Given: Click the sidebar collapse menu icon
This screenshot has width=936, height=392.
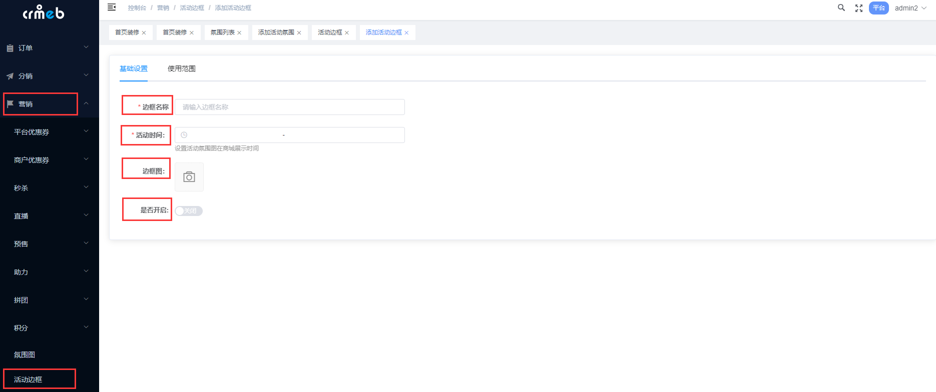Looking at the screenshot, I should click(x=112, y=7).
